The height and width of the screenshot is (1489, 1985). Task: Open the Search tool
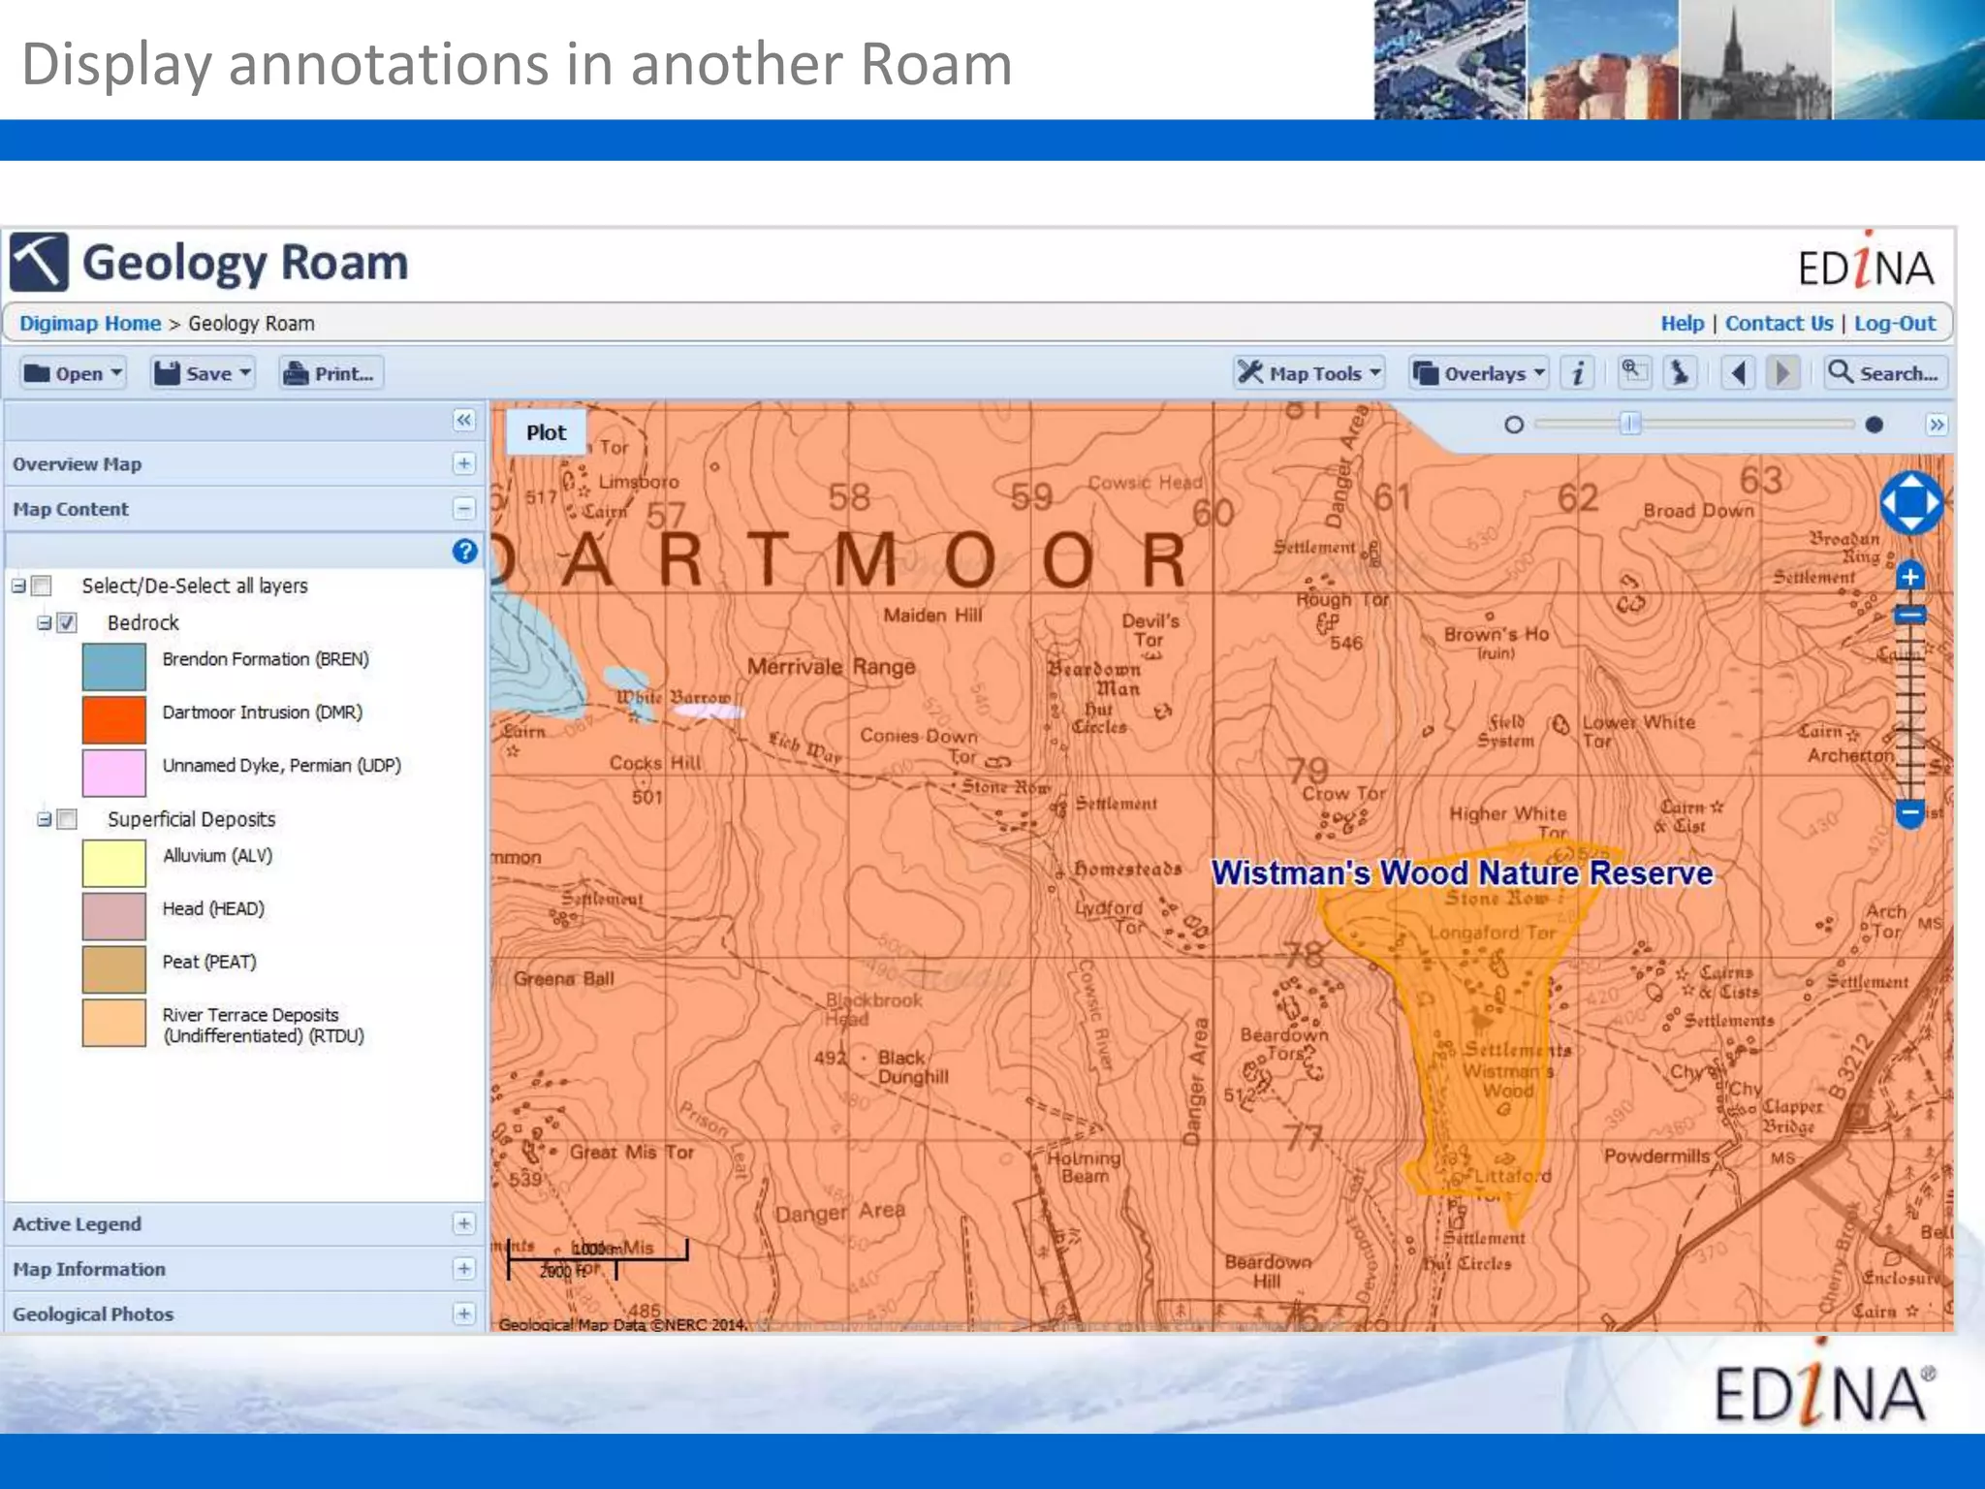(1884, 373)
